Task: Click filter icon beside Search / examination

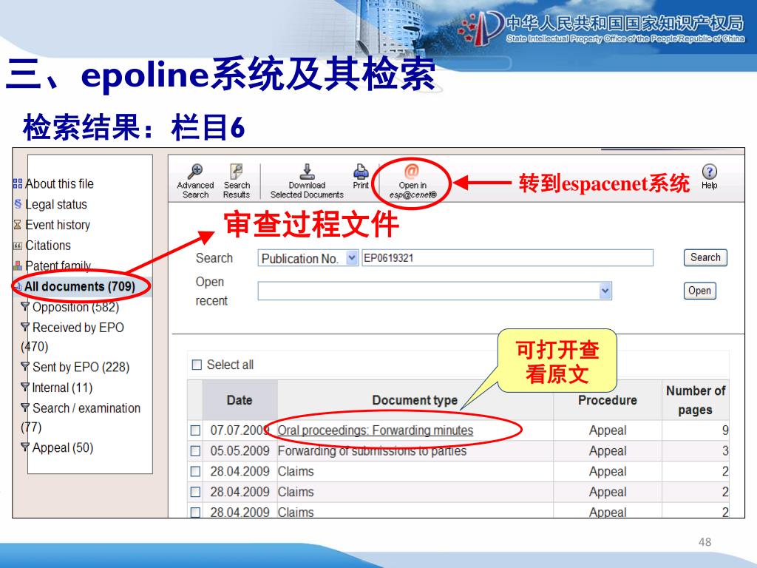Action: point(25,408)
